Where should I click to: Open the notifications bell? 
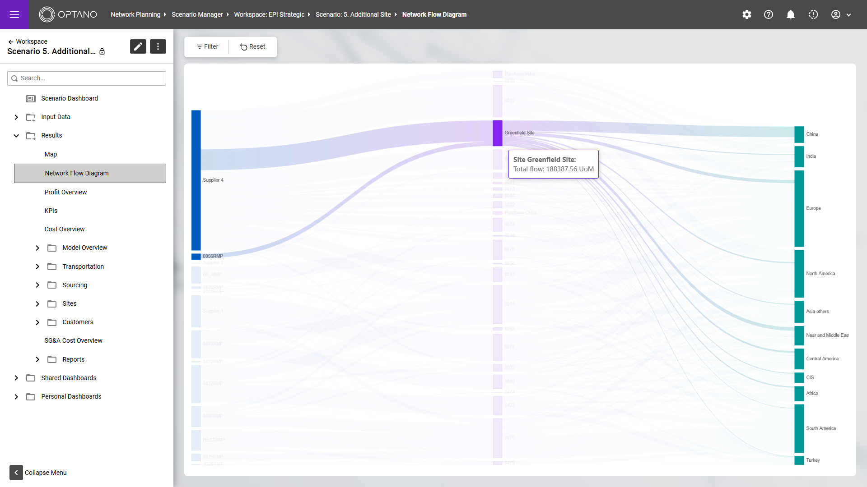coord(791,14)
